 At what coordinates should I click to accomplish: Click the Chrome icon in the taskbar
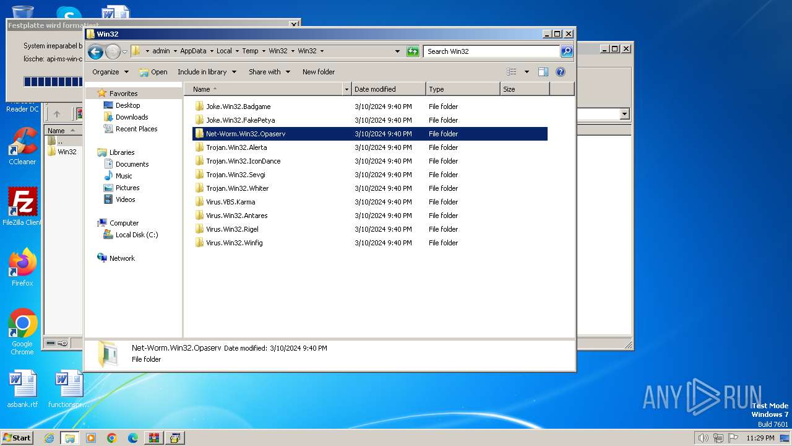tap(111, 438)
